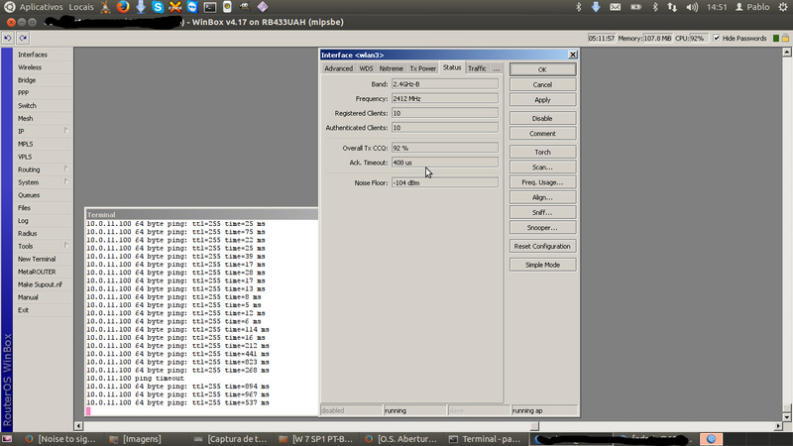
Task: Click the WinBox redo arrow icon
Action: 22,38
